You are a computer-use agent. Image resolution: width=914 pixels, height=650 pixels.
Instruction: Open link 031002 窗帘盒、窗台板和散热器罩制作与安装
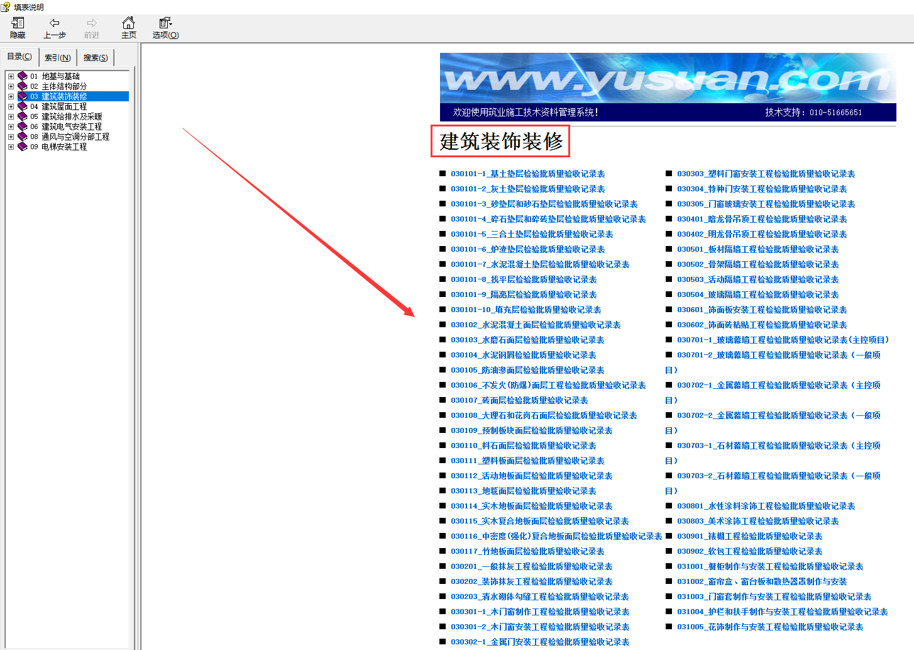pyautogui.click(x=762, y=581)
